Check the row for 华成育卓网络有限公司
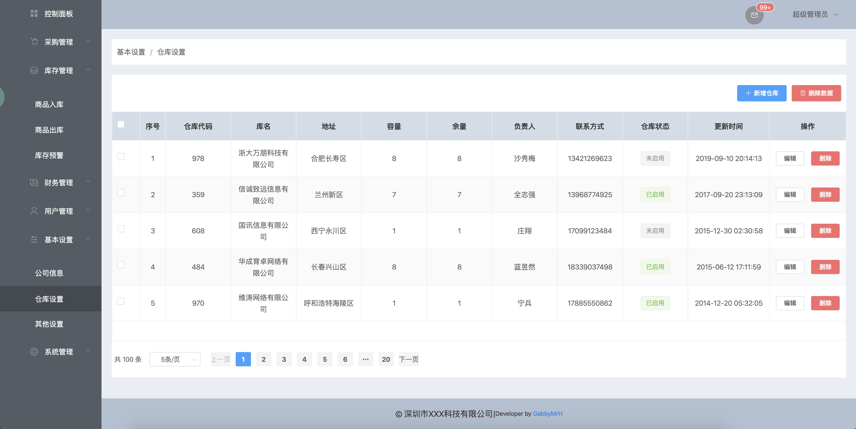 (121, 265)
